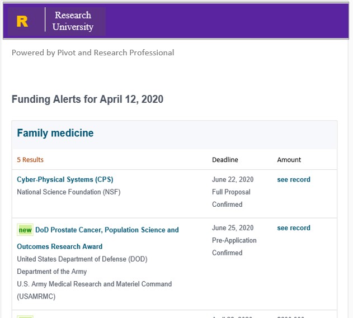
Task: Select the Deadline column header
Action: [225, 160]
